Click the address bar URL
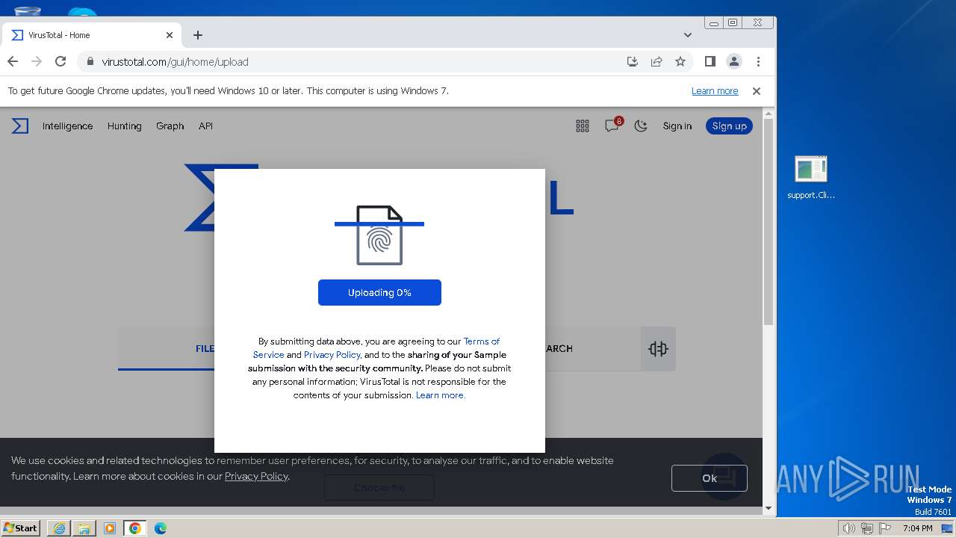This screenshot has height=538, width=956. point(176,62)
